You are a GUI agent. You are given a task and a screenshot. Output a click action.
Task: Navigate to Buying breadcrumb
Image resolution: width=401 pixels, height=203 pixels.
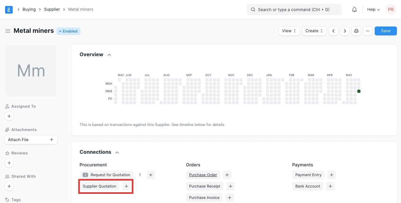pos(29,9)
